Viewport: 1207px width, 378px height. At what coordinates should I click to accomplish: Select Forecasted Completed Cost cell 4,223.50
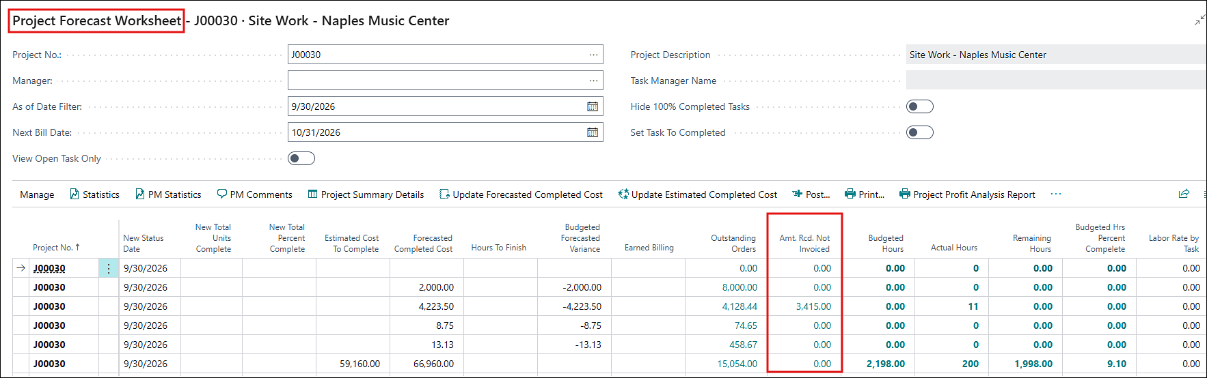pos(436,306)
